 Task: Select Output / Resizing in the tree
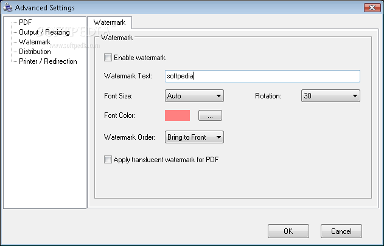pyautogui.click(x=44, y=32)
